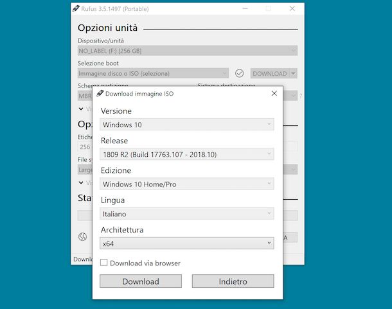This screenshot has width=392, height=309.
Task: Close the Rufus main window
Action: coord(292,9)
